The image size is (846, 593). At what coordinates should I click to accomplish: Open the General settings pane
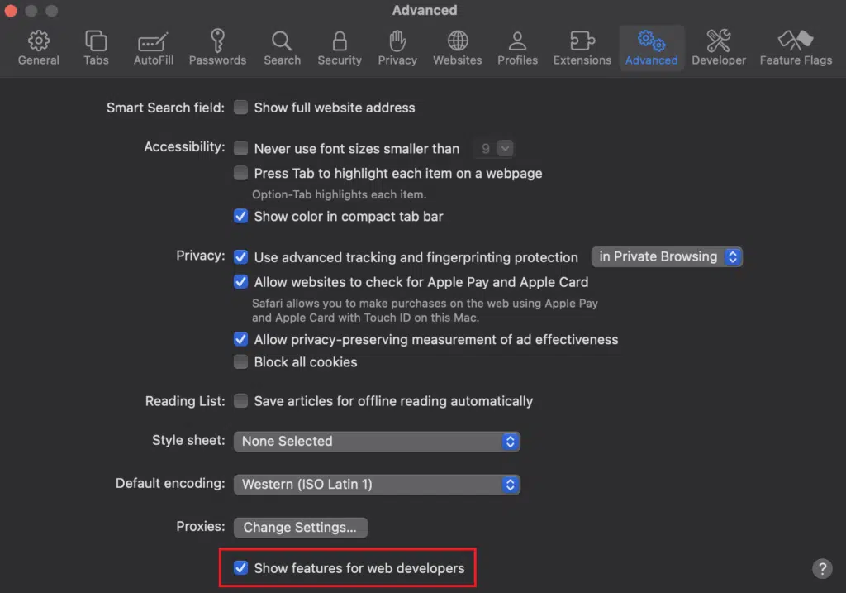click(x=39, y=48)
